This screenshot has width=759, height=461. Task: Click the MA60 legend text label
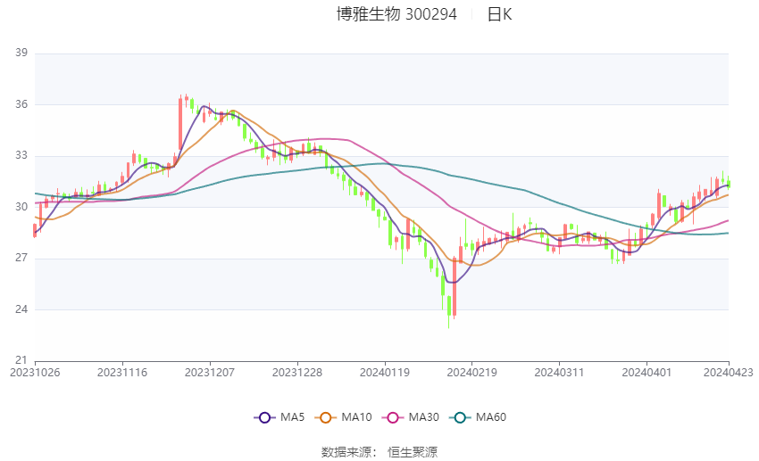tap(491, 417)
